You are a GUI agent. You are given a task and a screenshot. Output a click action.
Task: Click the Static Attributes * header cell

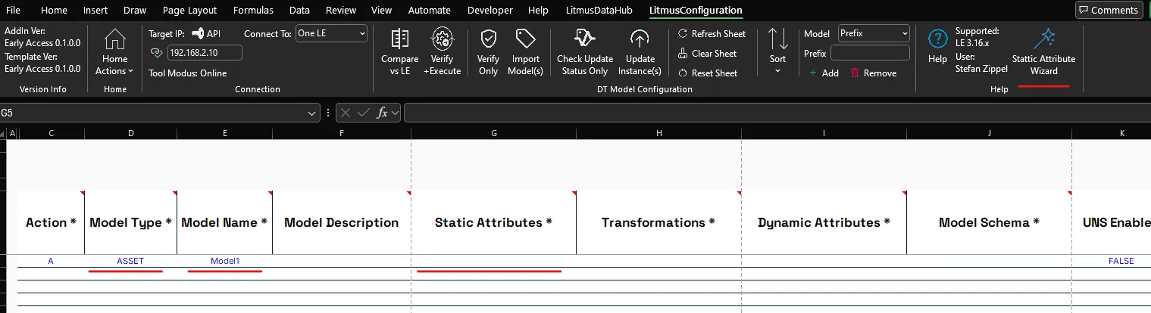(x=494, y=222)
